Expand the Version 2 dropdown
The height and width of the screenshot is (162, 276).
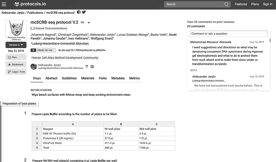click(x=16, y=45)
